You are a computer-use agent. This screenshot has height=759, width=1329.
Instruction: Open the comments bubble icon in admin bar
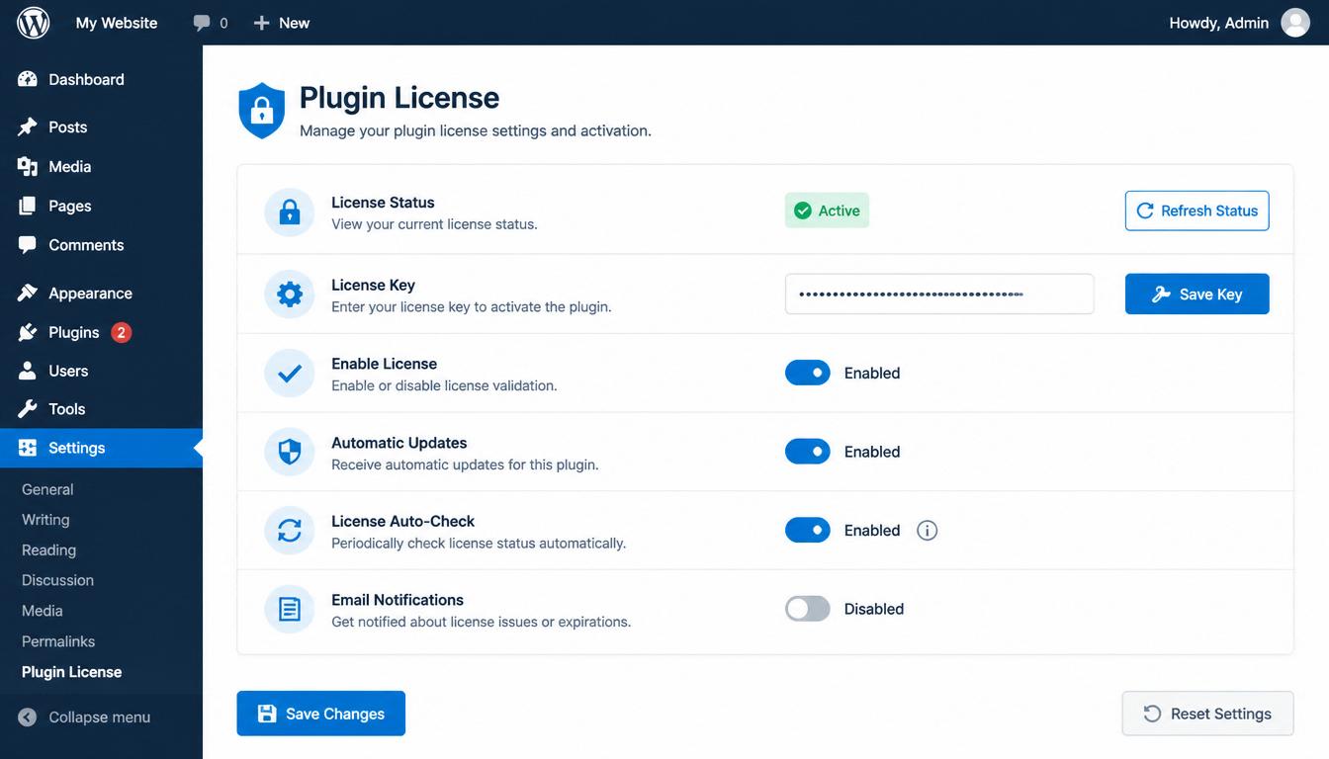point(202,23)
